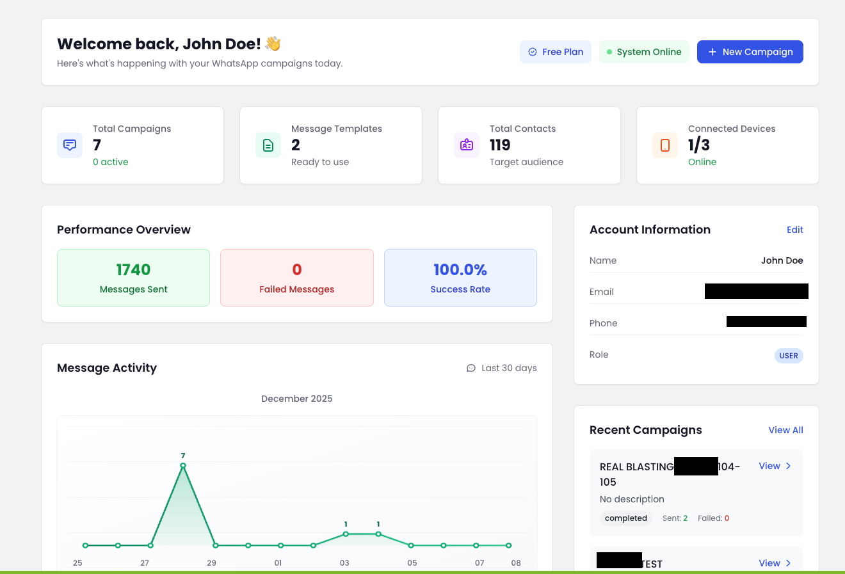The image size is (845, 574).
Task: Switch to the Performance Overview section
Action: 124,229
